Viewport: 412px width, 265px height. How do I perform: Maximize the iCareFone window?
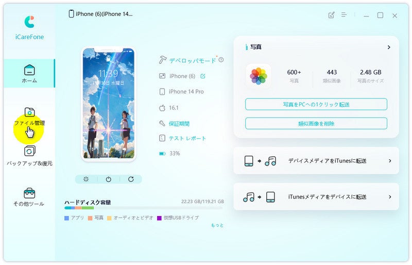click(x=380, y=15)
